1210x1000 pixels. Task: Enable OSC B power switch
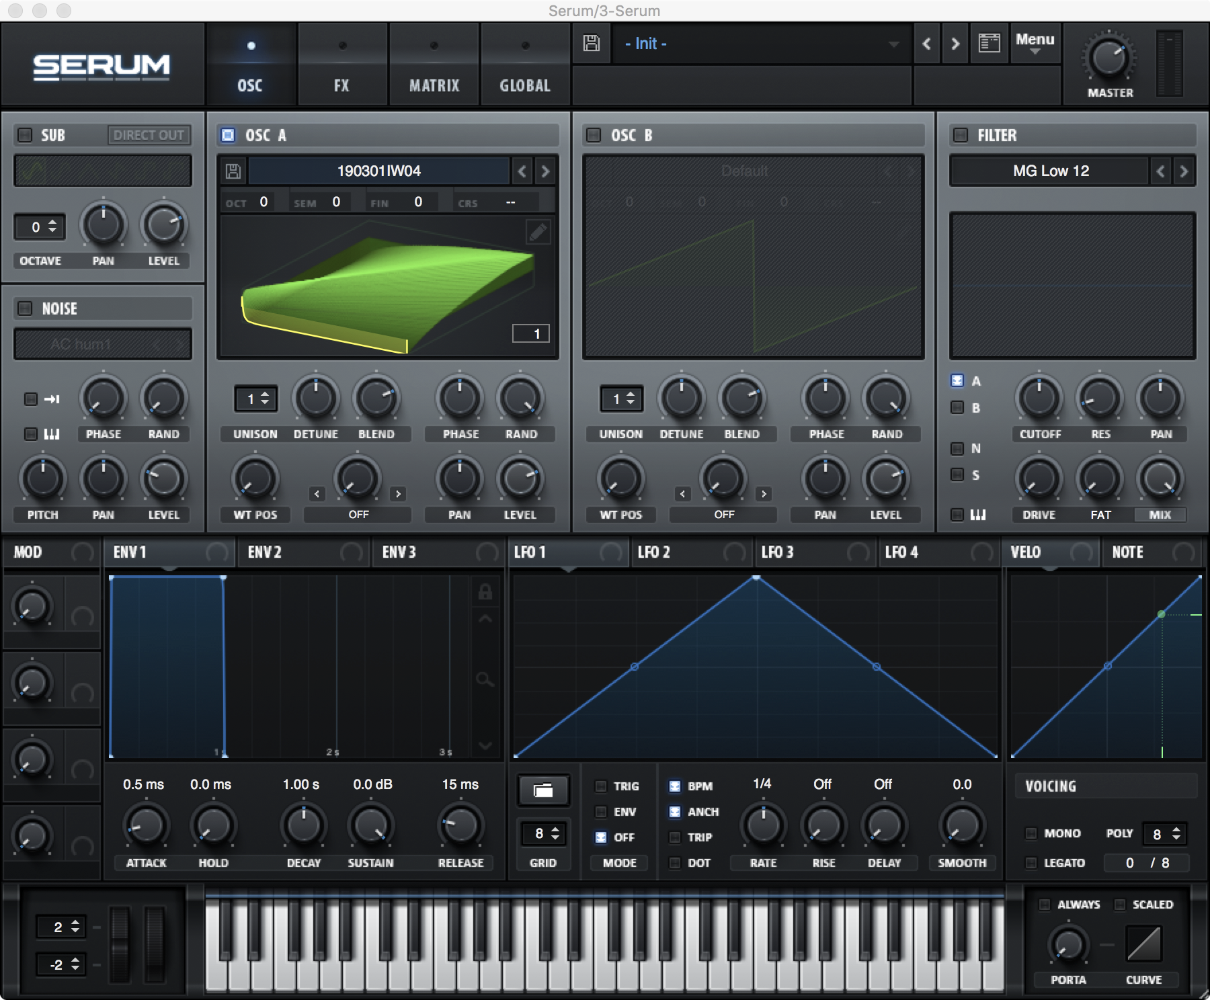[x=594, y=135]
